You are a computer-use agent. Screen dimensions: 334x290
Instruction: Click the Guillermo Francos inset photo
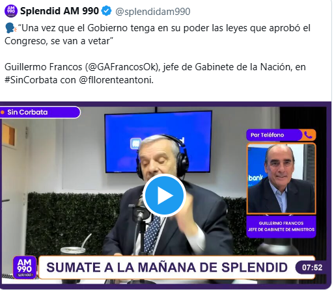pyautogui.click(x=281, y=178)
